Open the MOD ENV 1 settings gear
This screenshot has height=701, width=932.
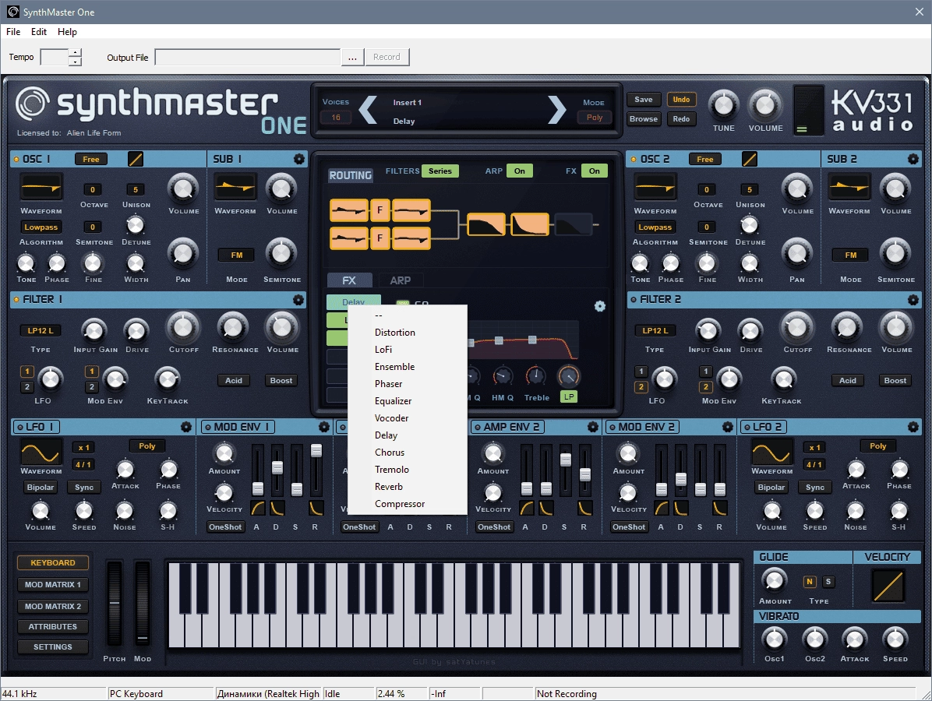324,427
